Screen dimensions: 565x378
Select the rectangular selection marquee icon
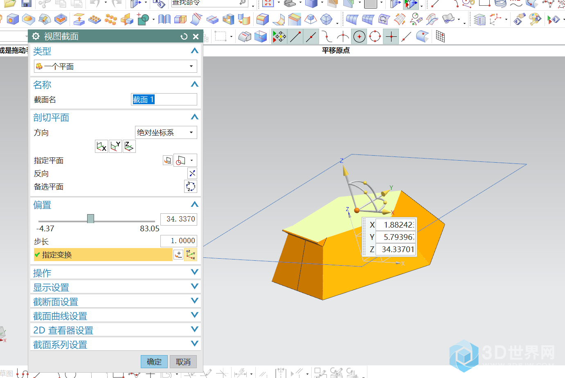221,37
